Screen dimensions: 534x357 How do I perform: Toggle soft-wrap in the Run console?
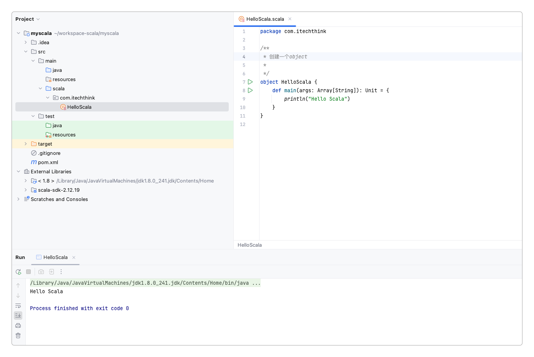tap(18, 306)
